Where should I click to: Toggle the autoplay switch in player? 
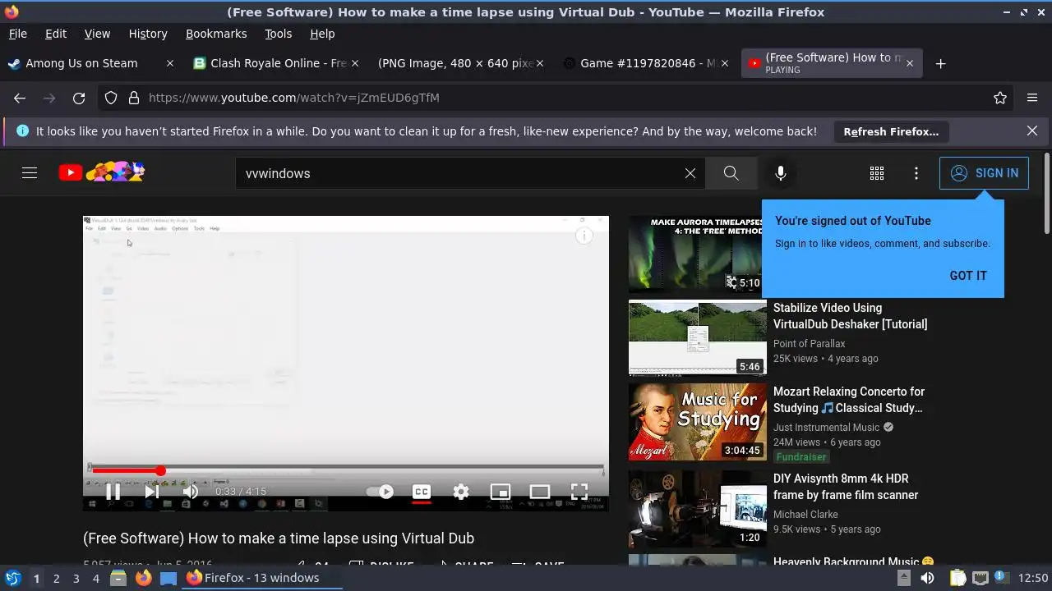point(380,492)
